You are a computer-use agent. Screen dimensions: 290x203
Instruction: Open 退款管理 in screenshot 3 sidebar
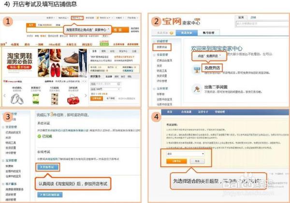click(11, 194)
